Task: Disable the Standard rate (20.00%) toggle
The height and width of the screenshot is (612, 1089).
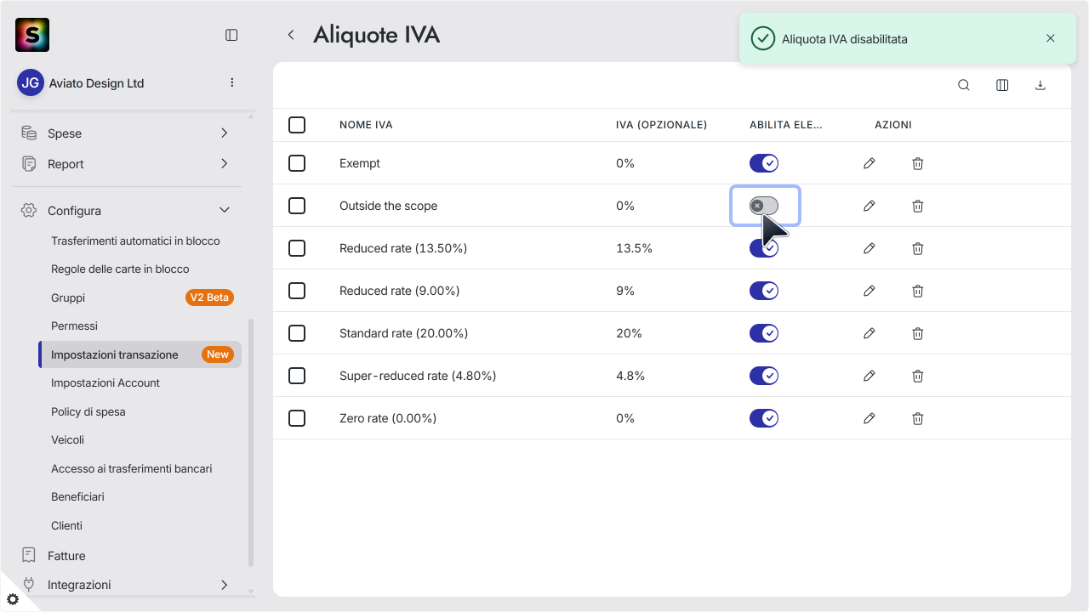Action: coord(764,333)
